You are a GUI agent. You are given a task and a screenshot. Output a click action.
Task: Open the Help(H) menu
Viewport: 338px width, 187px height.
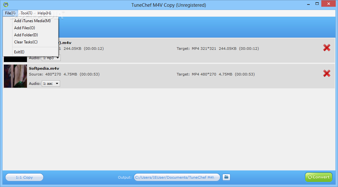point(44,13)
